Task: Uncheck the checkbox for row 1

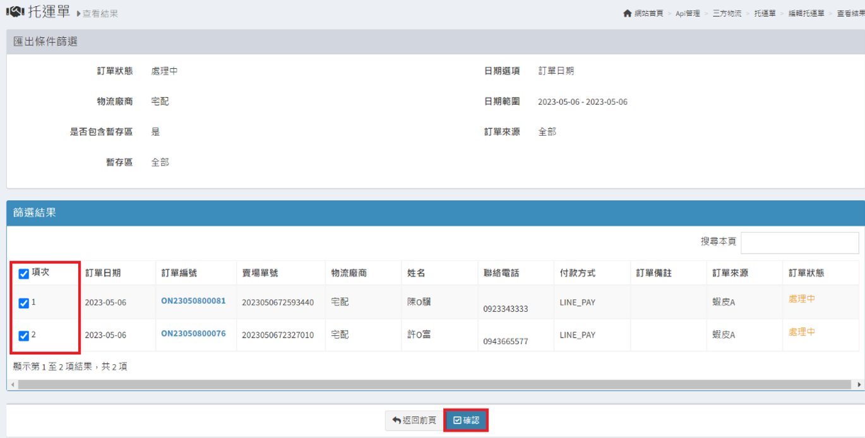Action: (x=24, y=304)
